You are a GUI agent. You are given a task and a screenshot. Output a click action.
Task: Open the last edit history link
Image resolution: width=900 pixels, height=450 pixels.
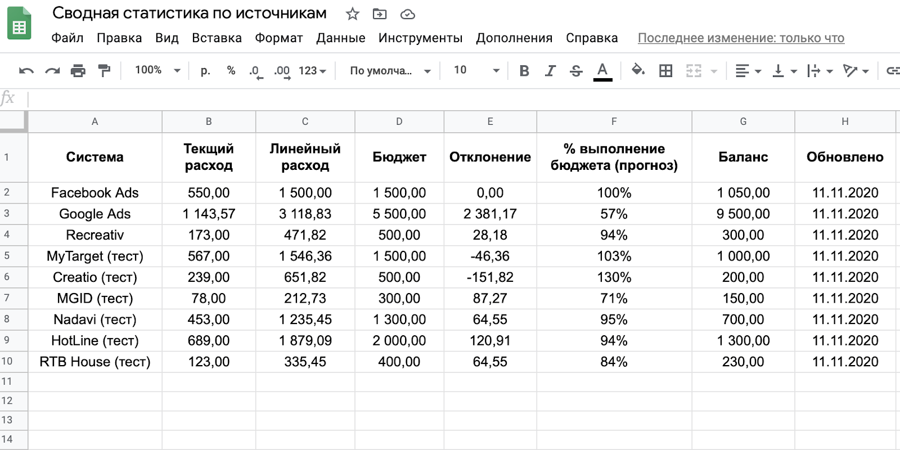(x=741, y=38)
